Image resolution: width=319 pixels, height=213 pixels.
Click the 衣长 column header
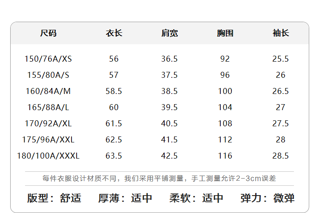[114, 33]
